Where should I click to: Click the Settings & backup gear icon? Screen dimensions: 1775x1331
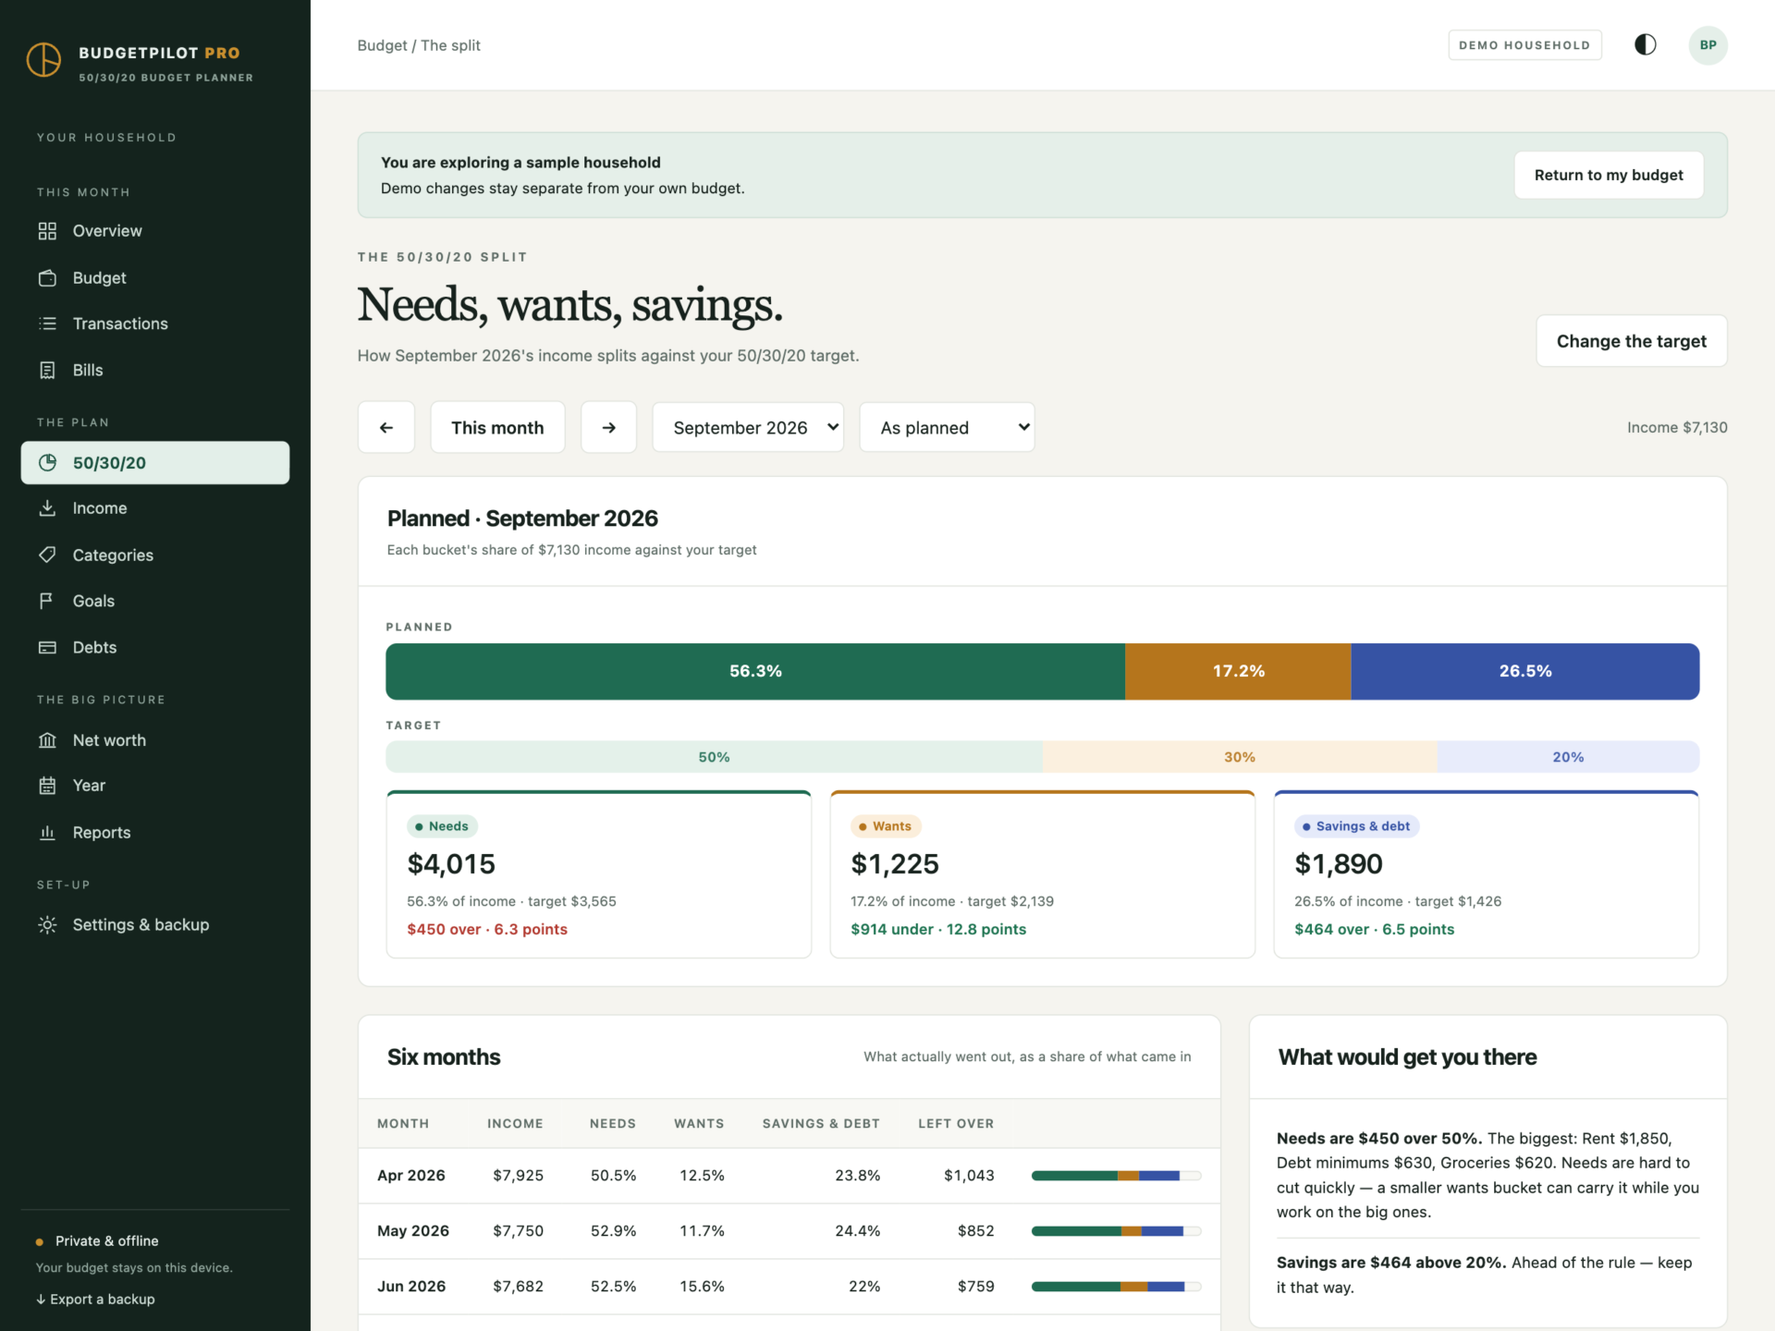point(47,925)
